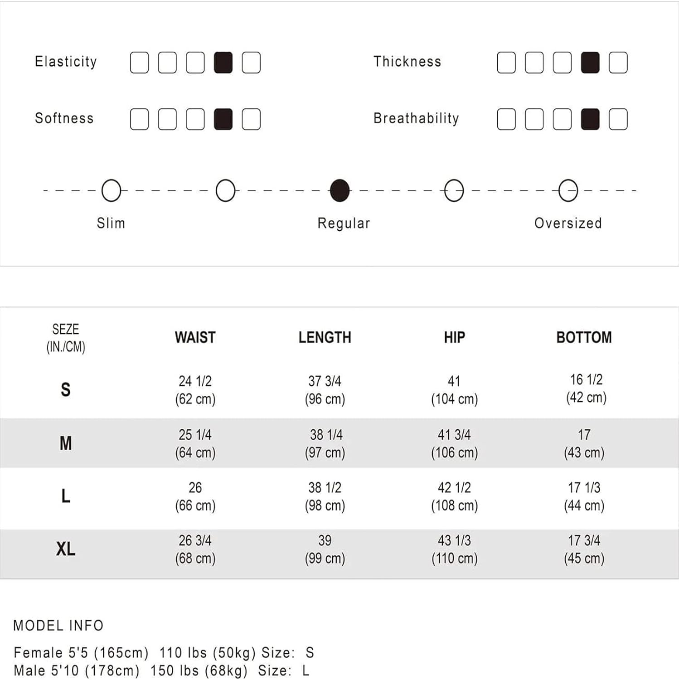679x680 pixels.
Task: Select the filled Breathability rating box
Action: pyautogui.click(x=590, y=119)
